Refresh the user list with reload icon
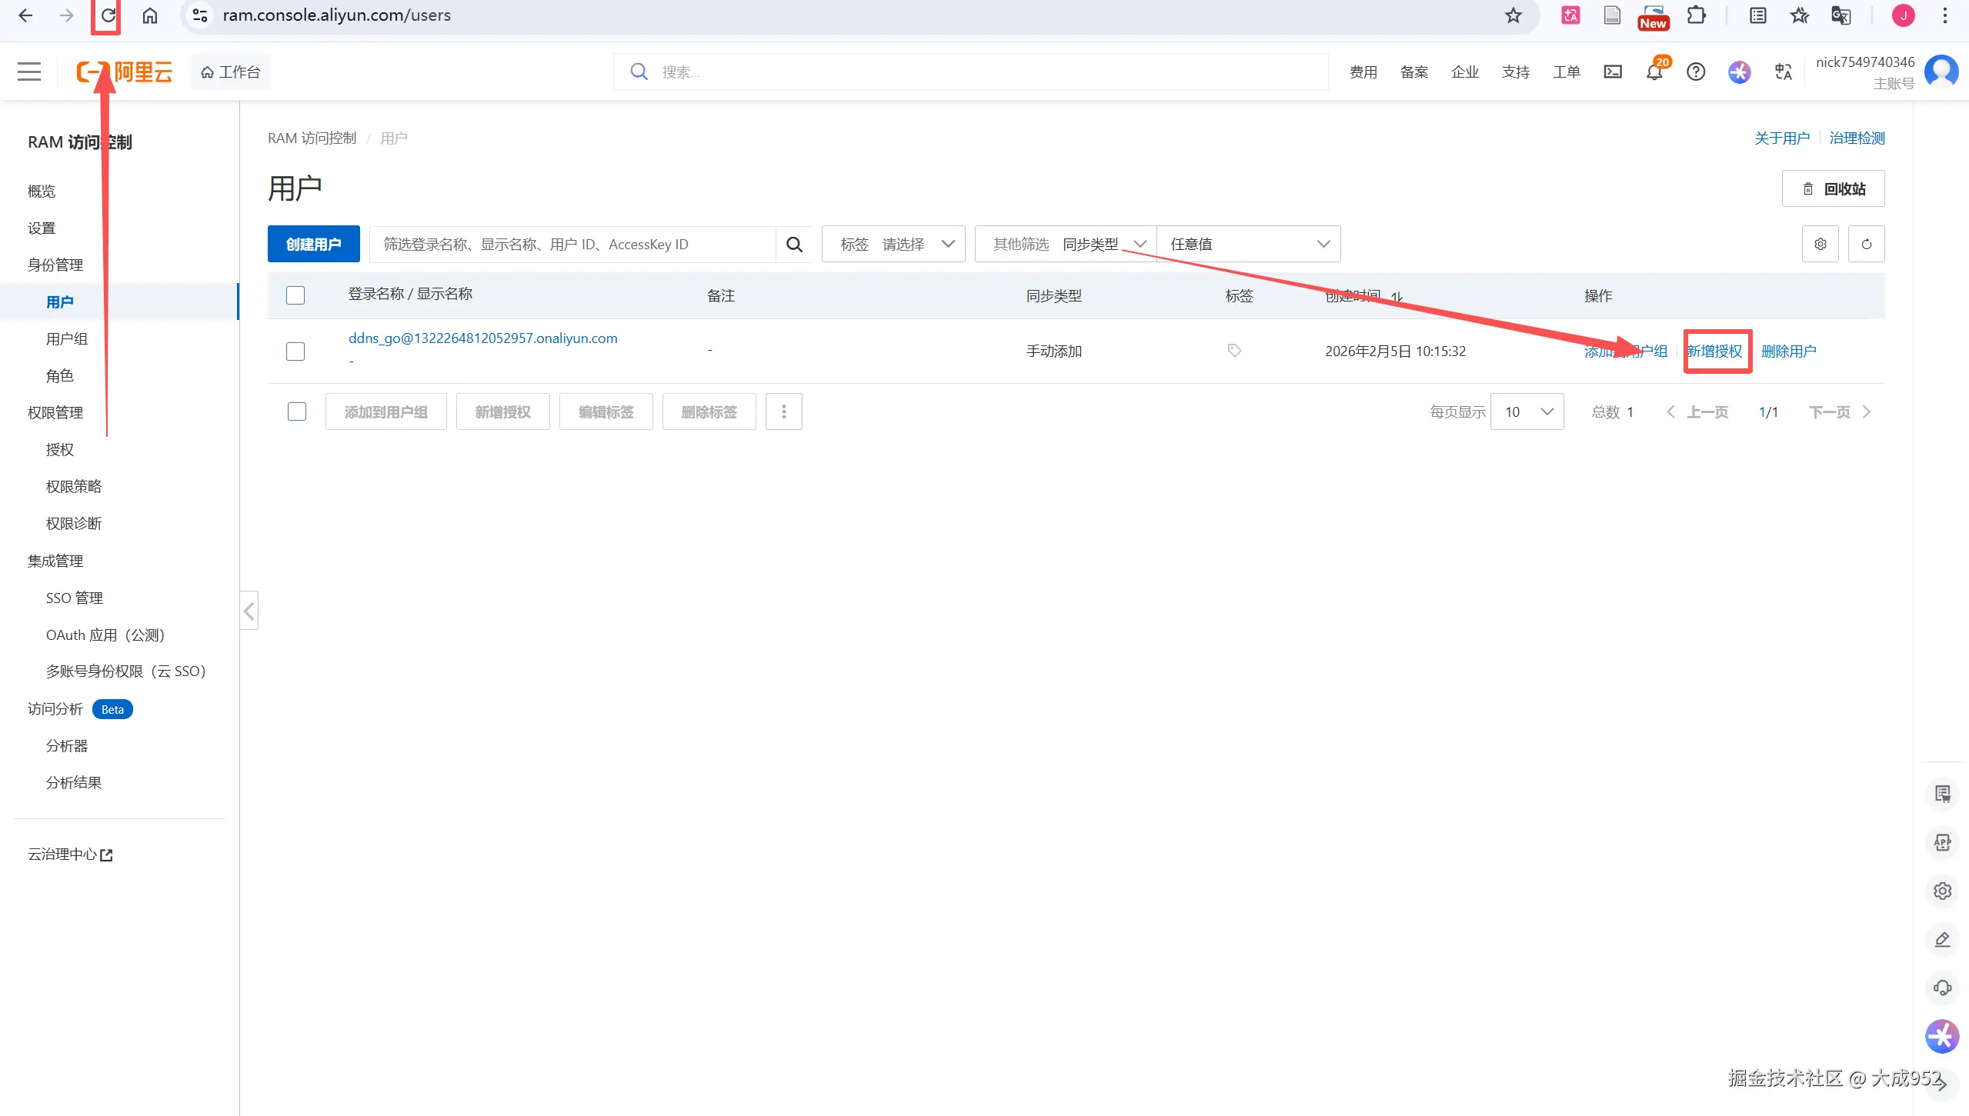 point(1866,245)
